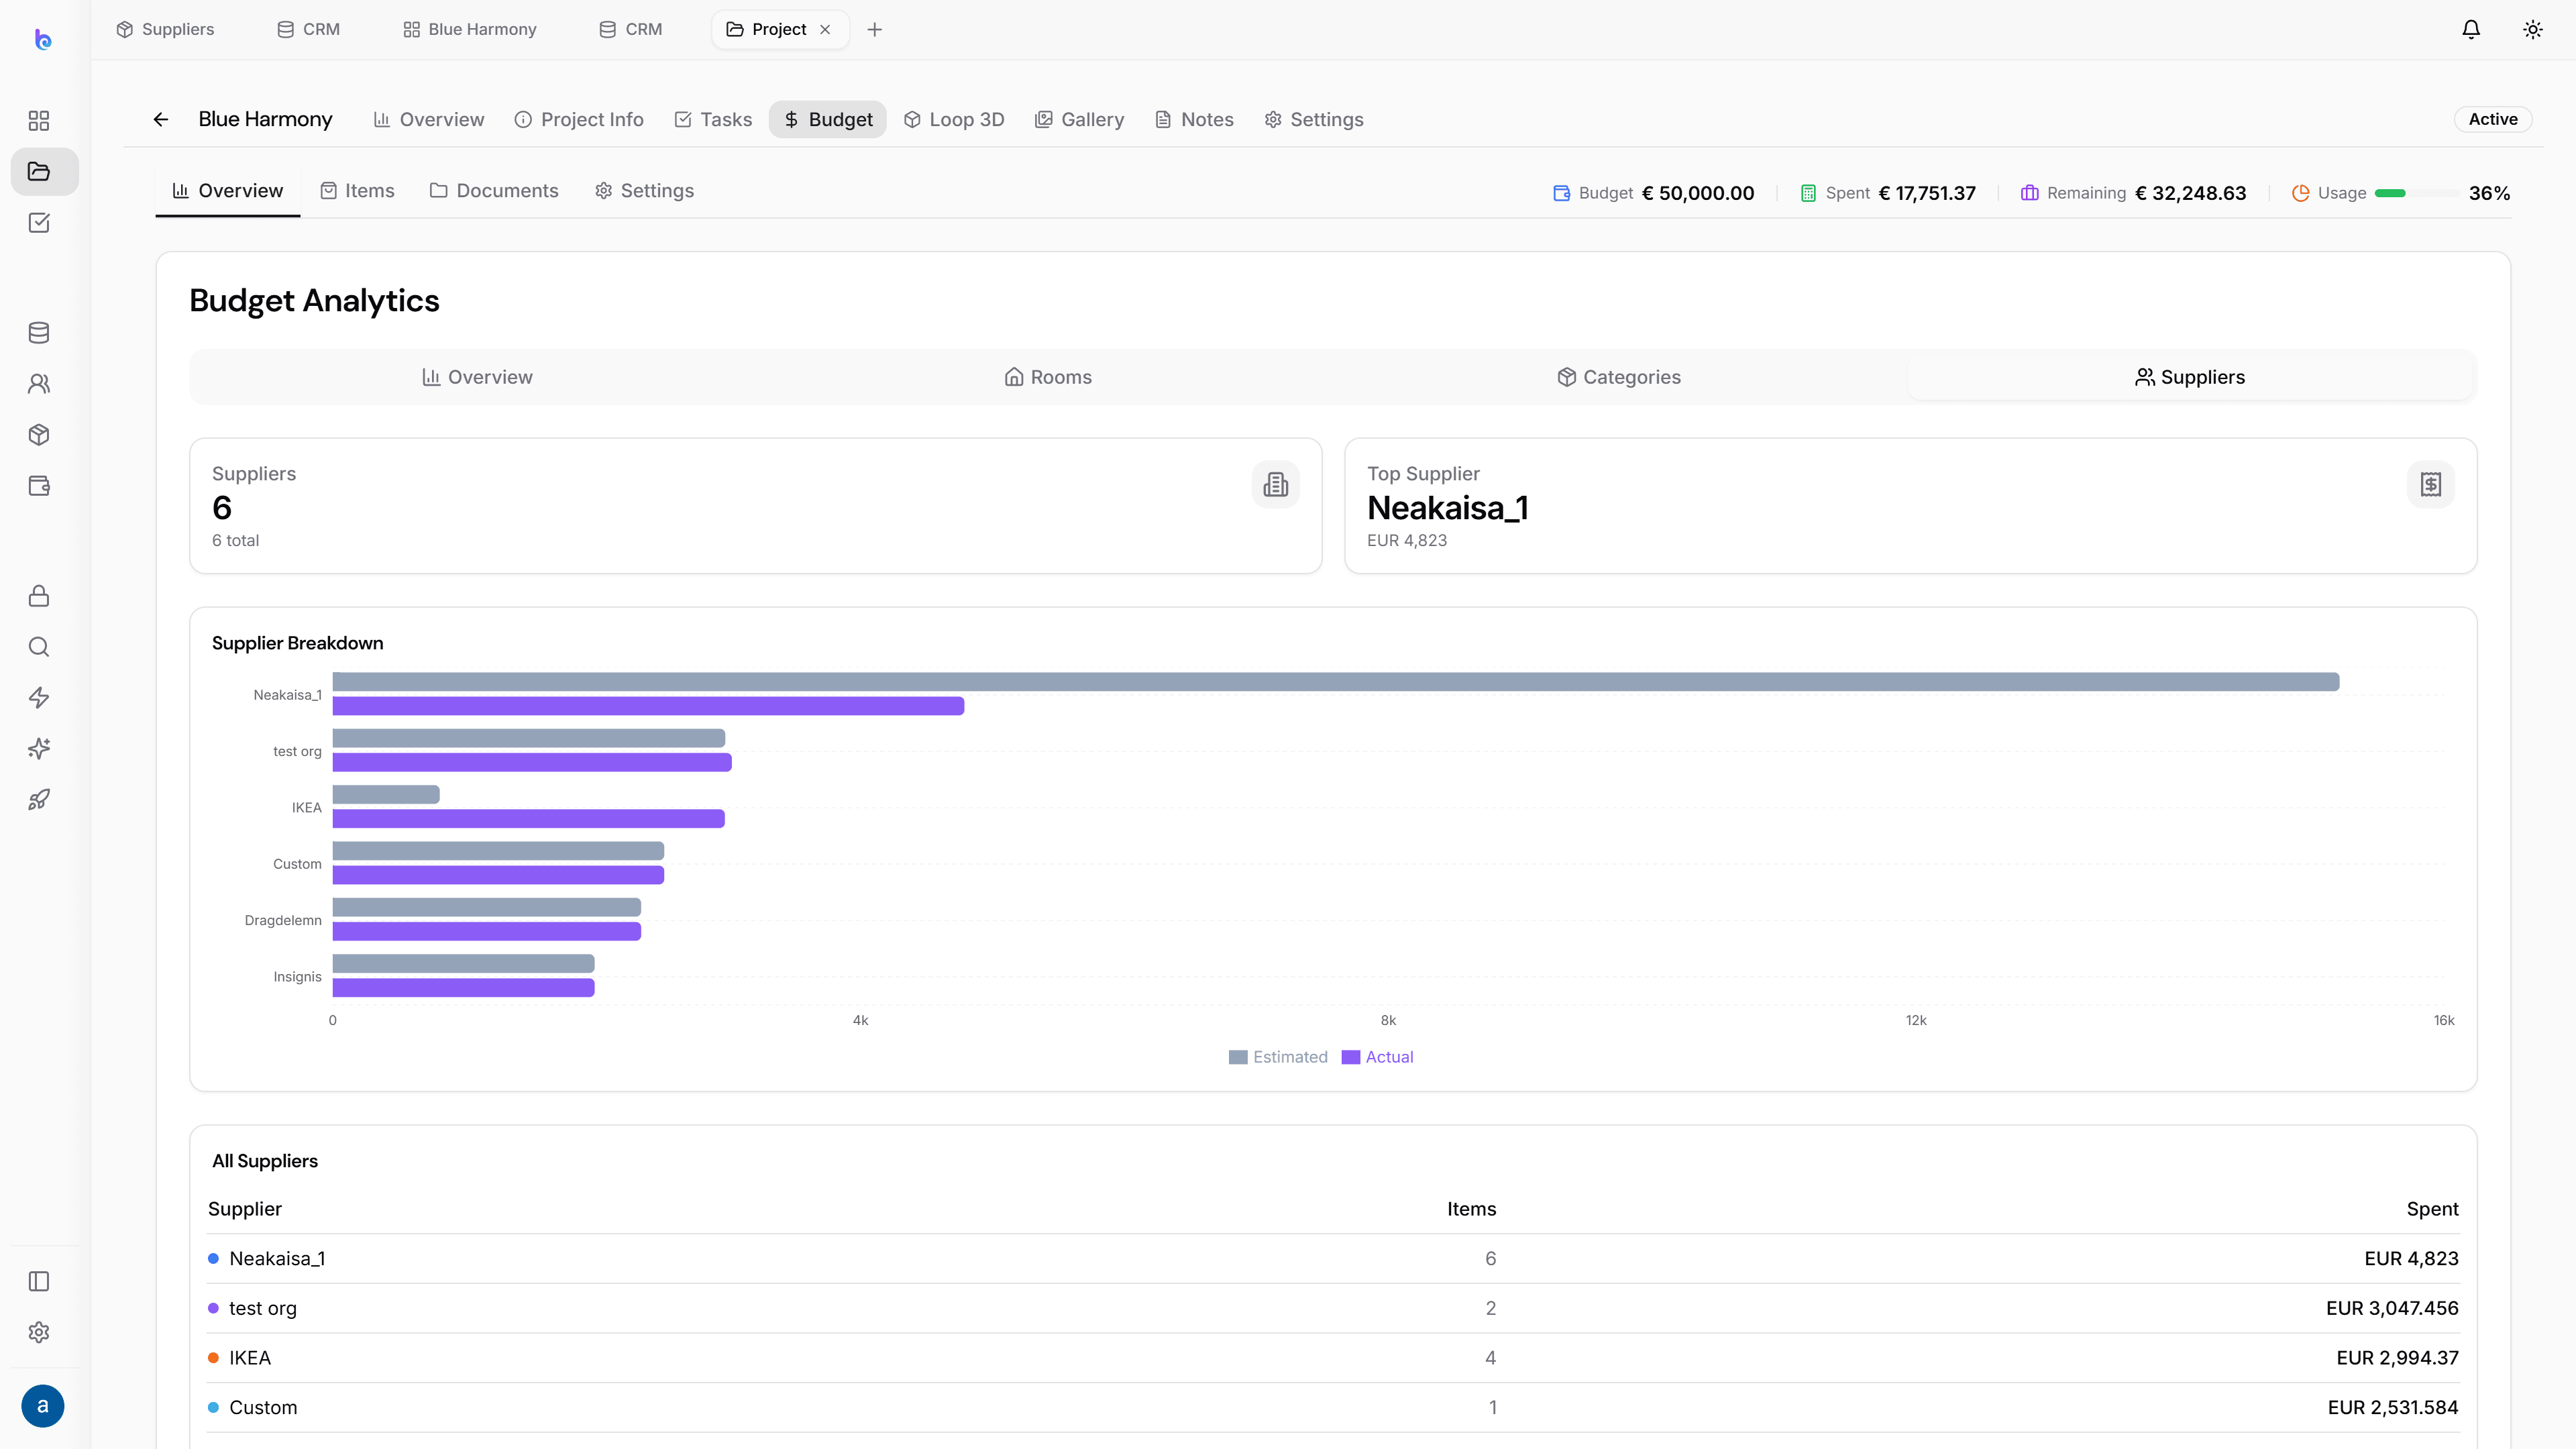Click the Active status badge
The width and height of the screenshot is (2576, 1449).
coord(2493,119)
